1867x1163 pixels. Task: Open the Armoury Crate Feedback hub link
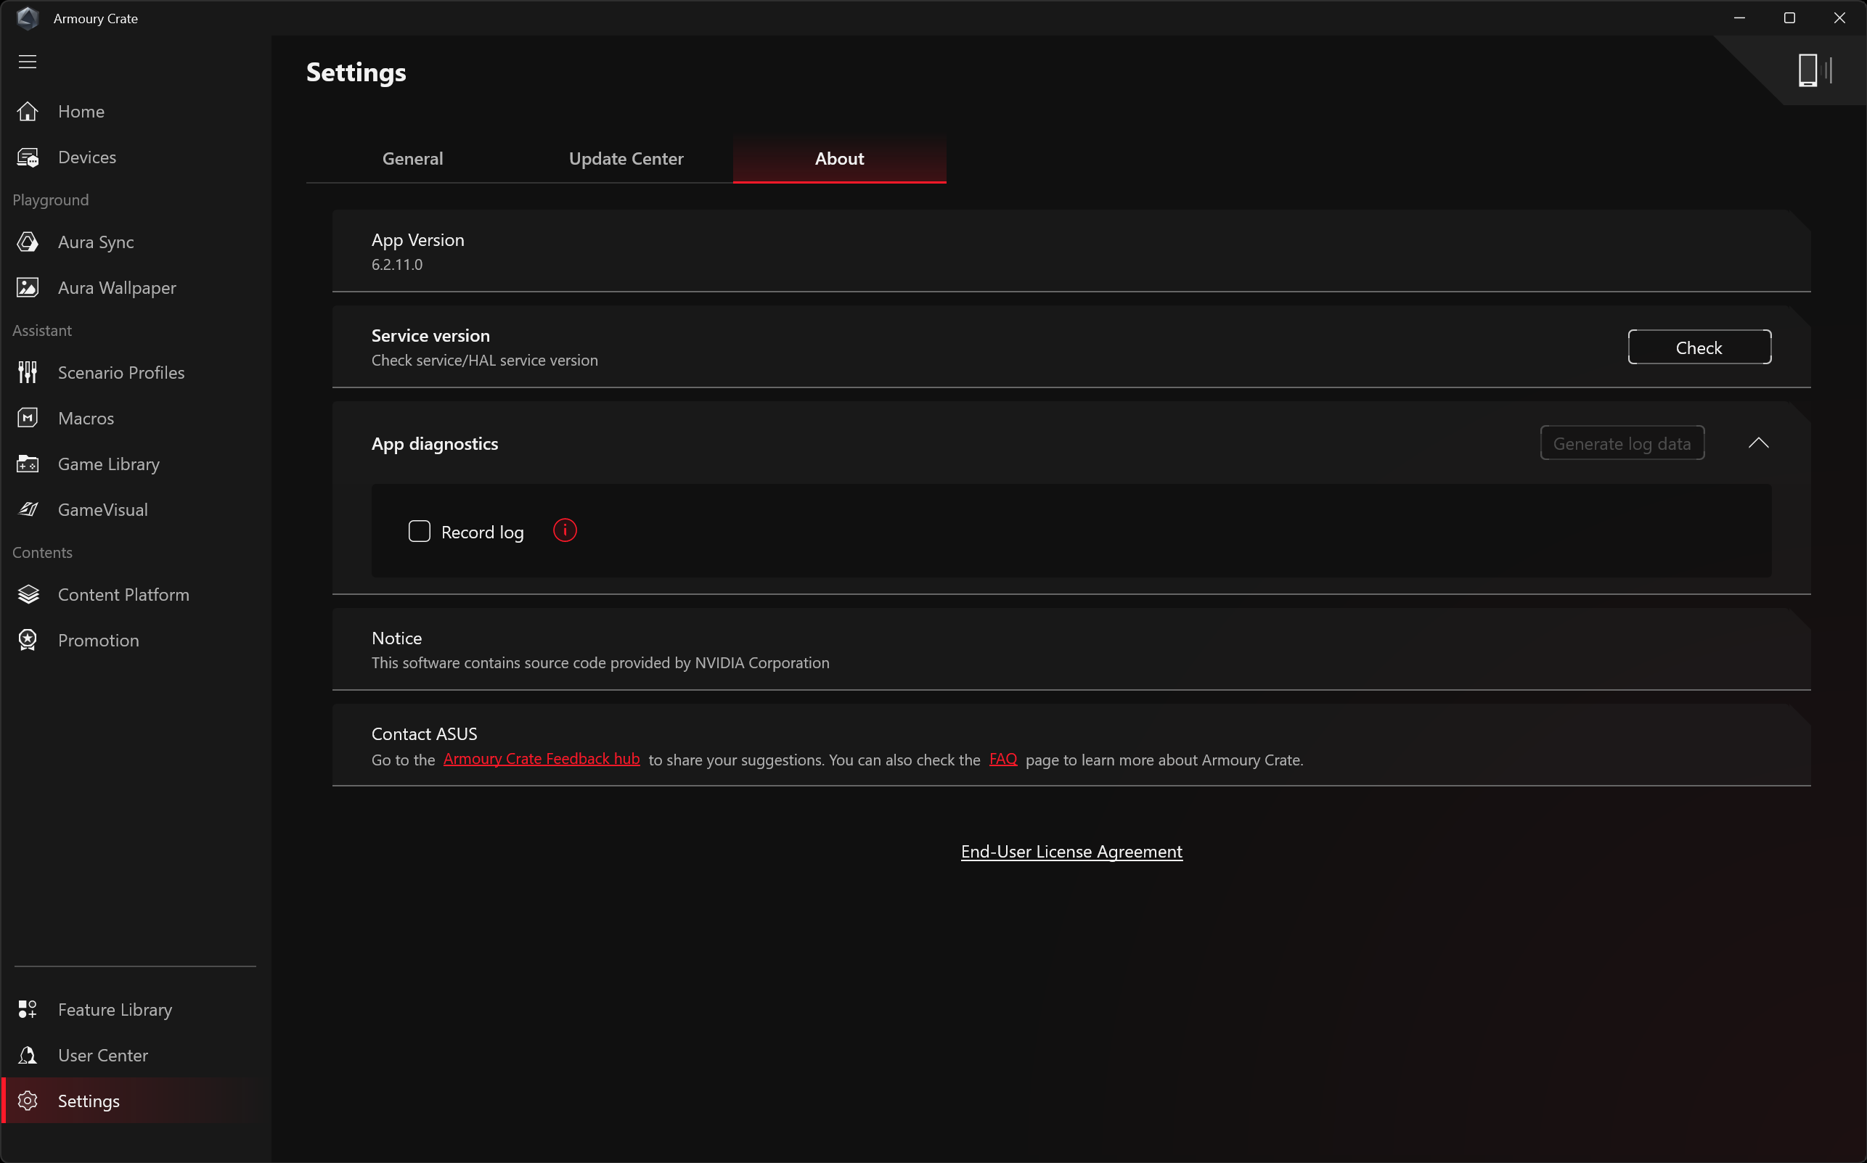(x=541, y=759)
